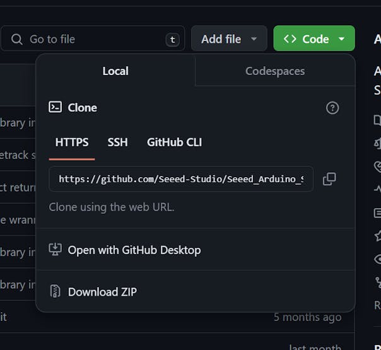Click the GitHub Desktop download icon
Viewport: 381px width, 350px height.
[56, 250]
